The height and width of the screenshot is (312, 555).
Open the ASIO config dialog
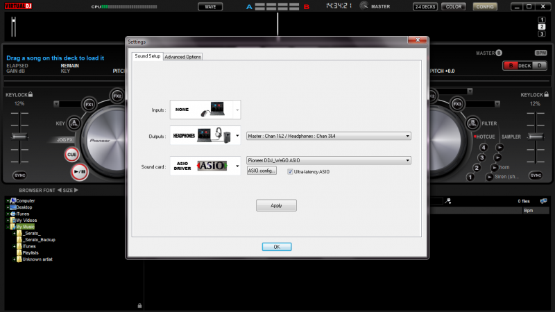pos(262,171)
